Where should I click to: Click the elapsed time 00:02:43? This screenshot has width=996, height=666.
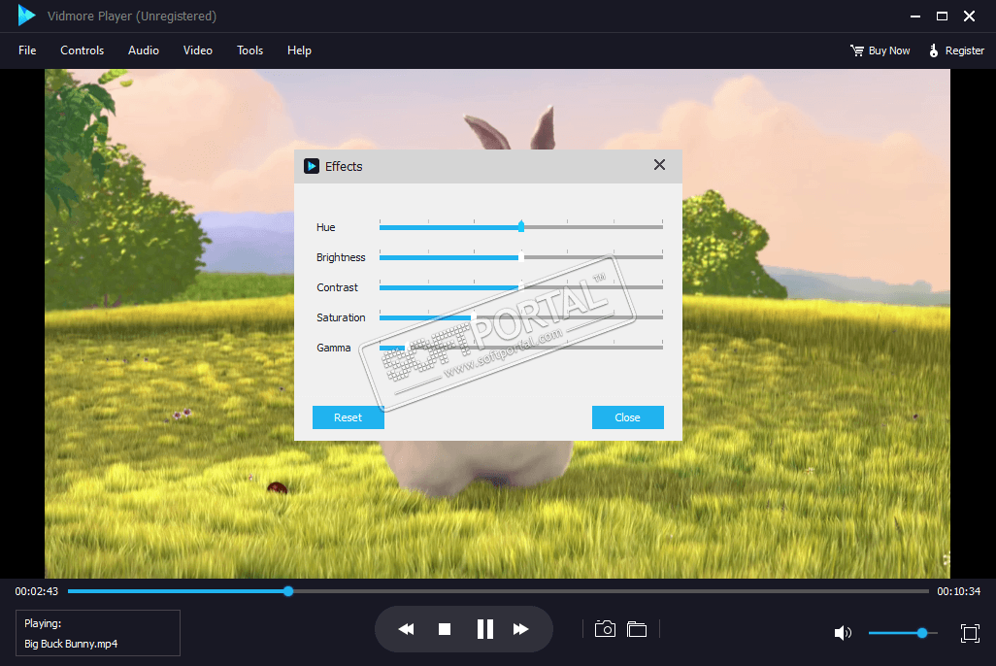(x=37, y=591)
